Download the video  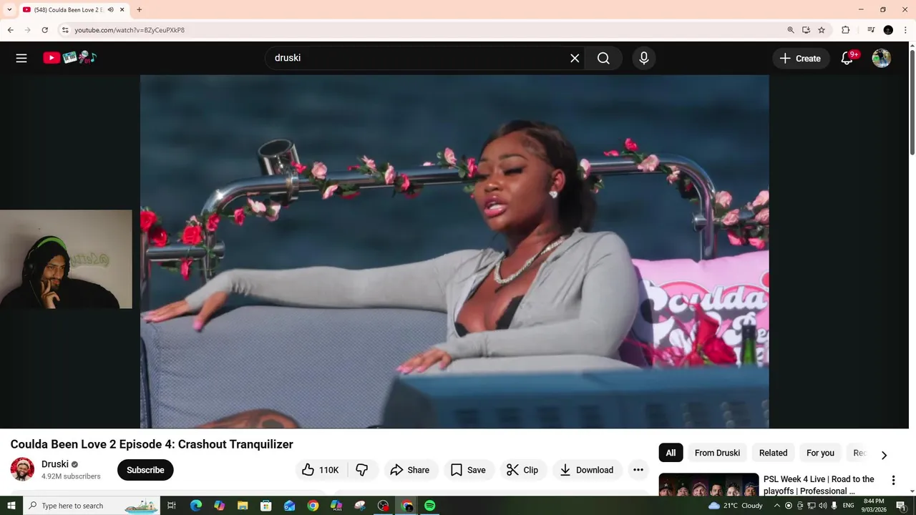(587, 470)
